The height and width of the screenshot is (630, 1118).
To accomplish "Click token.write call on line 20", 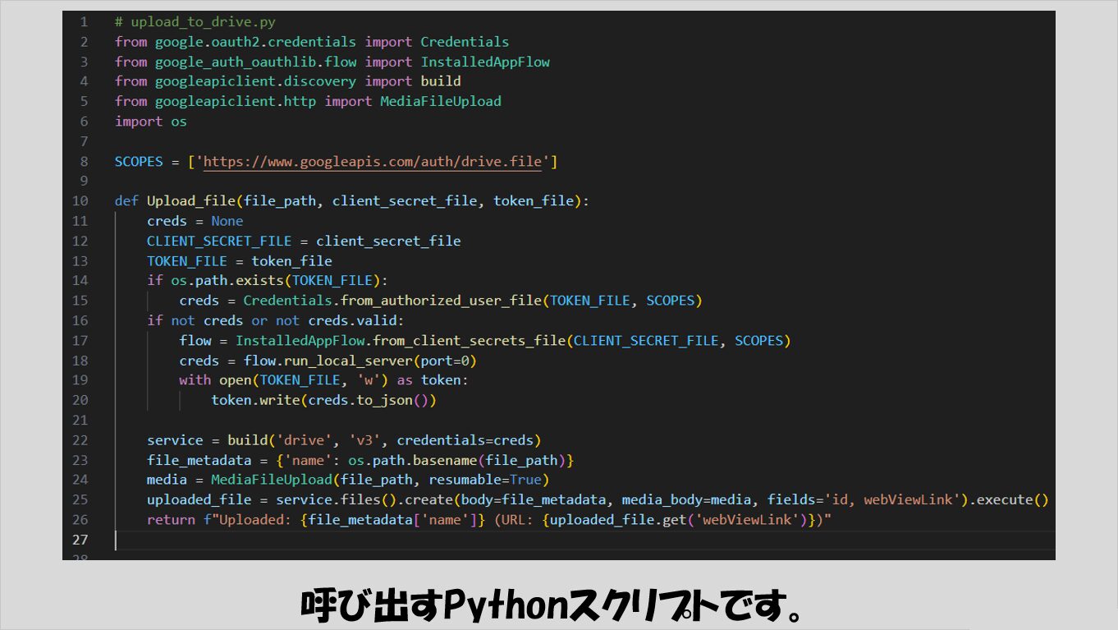I will [254, 400].
